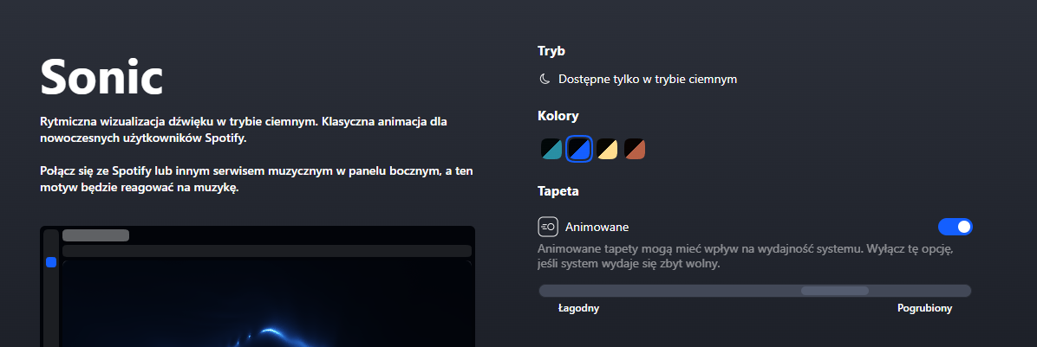Image resolution: width=1037 pixels, height=347 pixels.
Task: Click the Tapeta section heading
Action: point(558,191)
